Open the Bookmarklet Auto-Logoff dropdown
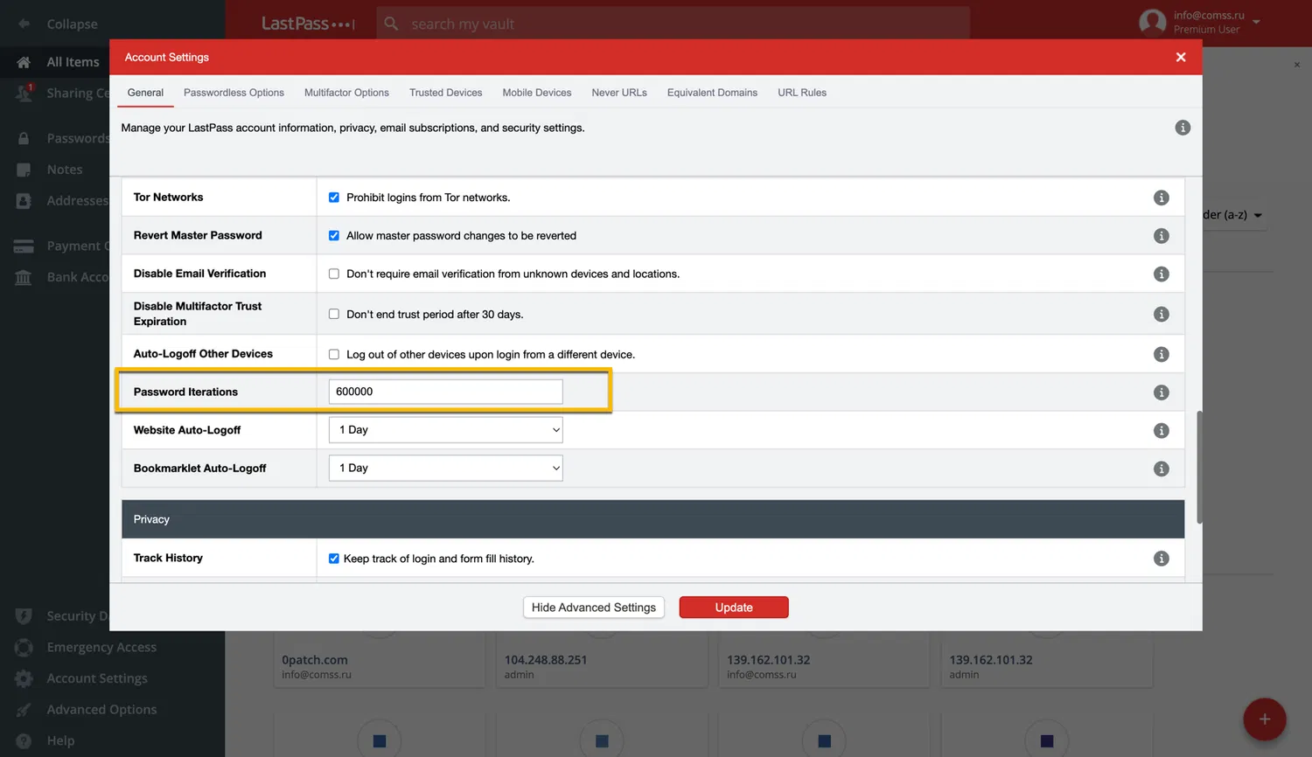The height and width of the screenshot is (757, 1312). pyautogui.click(x=446, y=469)
